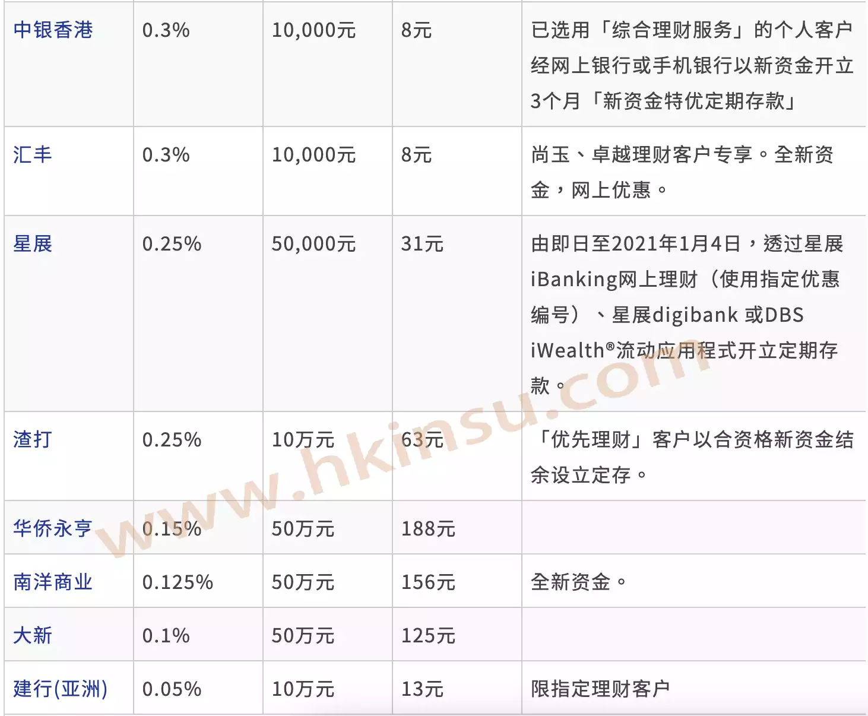This screenshot has width=868, height=716.
Task: Open the 大新 bank link
Action: pyautogui.click(x=33, y=635)
